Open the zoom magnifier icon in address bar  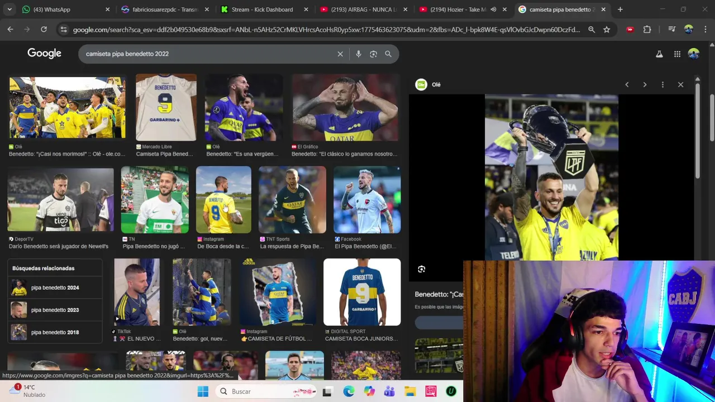tap(592, 30)
